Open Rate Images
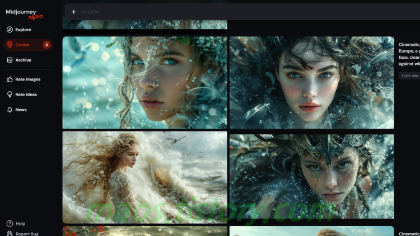Screen dimensions: 420x236 [x=28, y=79]
